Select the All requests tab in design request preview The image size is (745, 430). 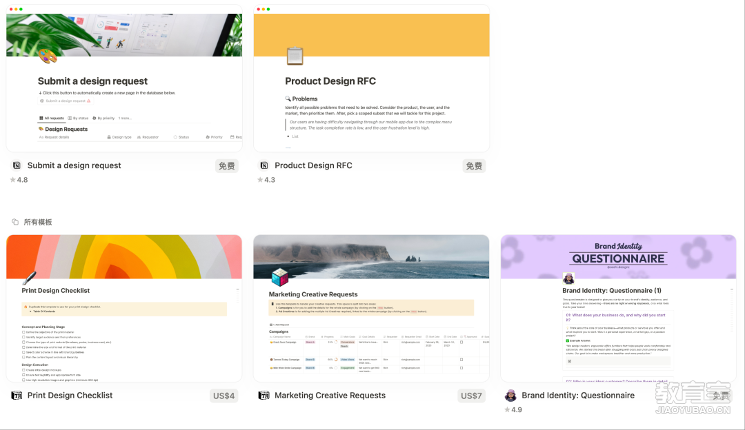51,118
